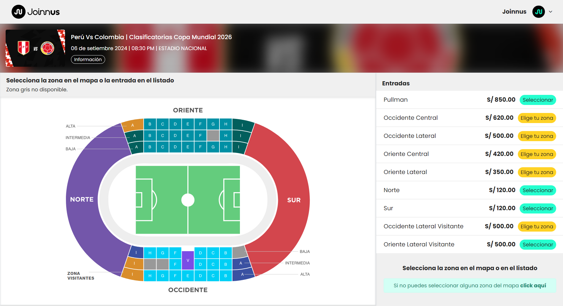
Task: Click Seleccionar for Pullman ticket
Action: tap(537, 100)
